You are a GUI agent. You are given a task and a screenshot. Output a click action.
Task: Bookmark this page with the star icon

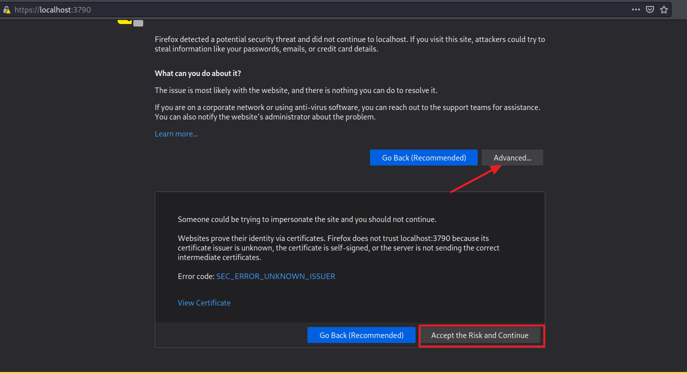coord(664,9)
